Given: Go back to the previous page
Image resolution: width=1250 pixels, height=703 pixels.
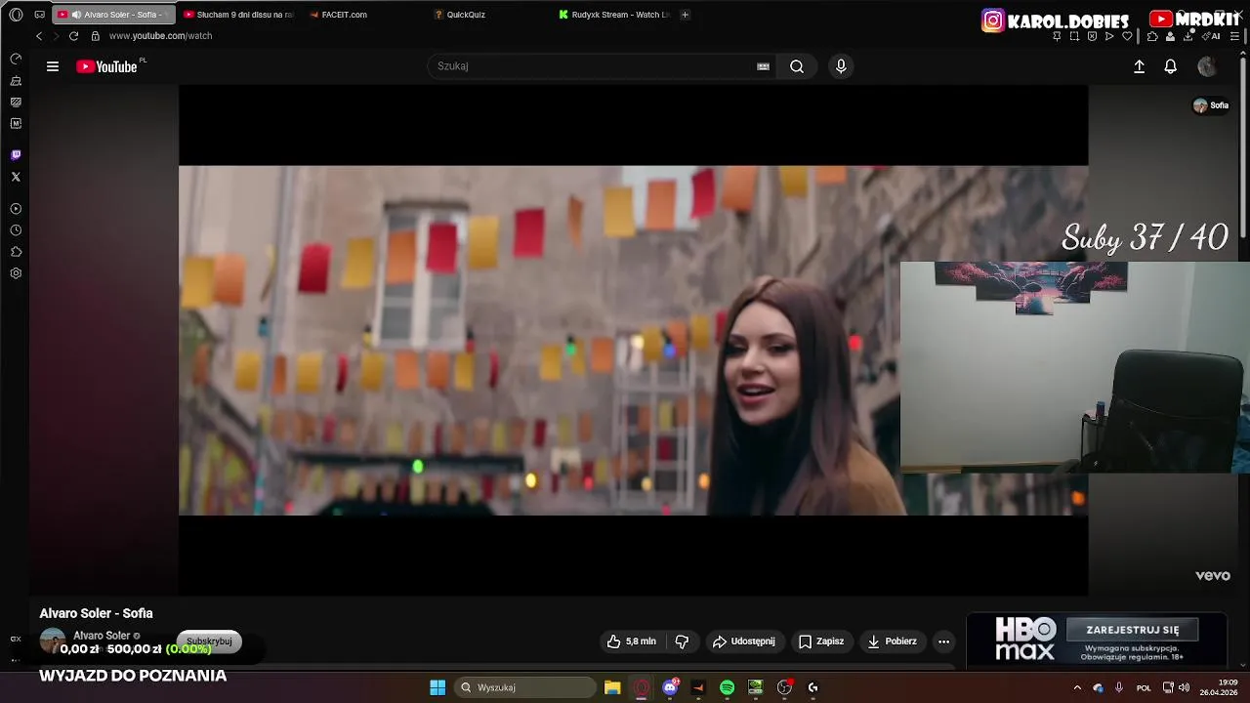Looking at the screenshot, I should [x=39, y=36].
